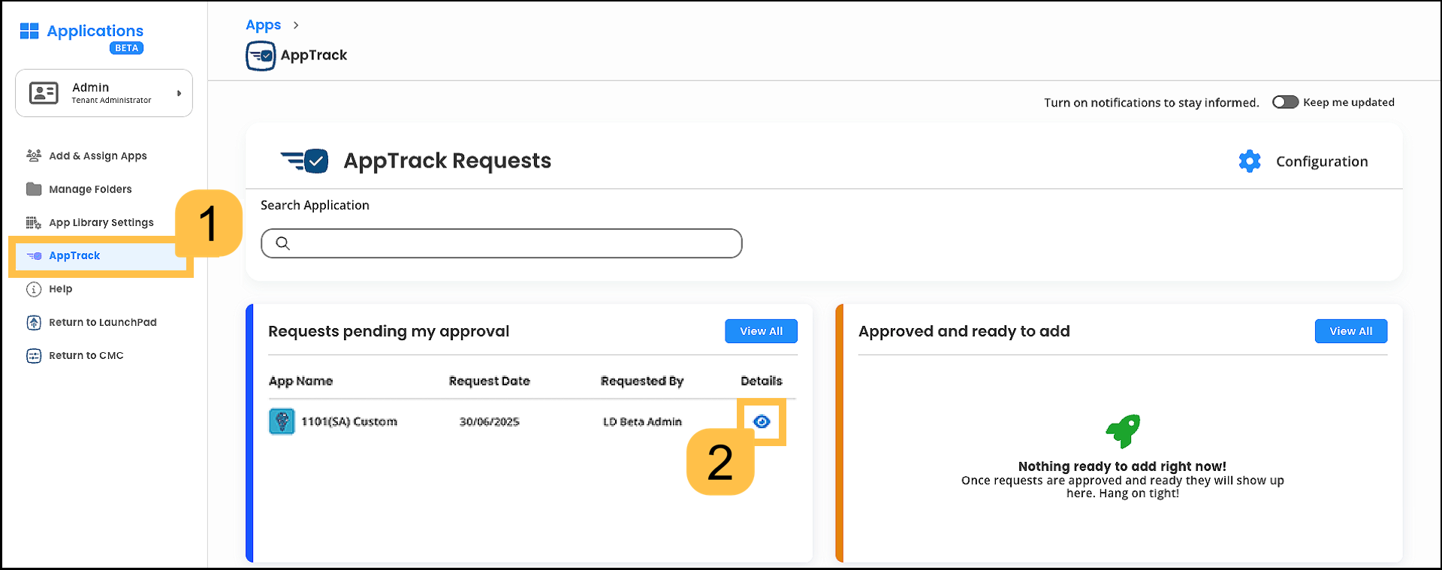
Task: Go to Return to LaunchPad
Action: point(103,322)
